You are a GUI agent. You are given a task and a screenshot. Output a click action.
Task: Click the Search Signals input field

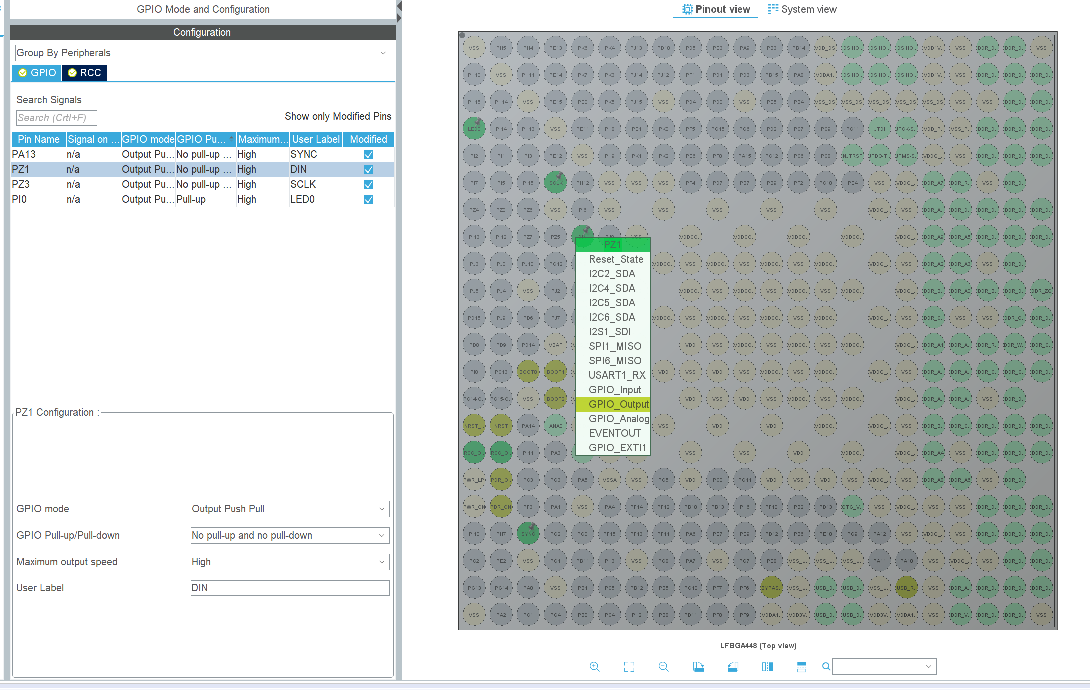[x=56, y=118]
